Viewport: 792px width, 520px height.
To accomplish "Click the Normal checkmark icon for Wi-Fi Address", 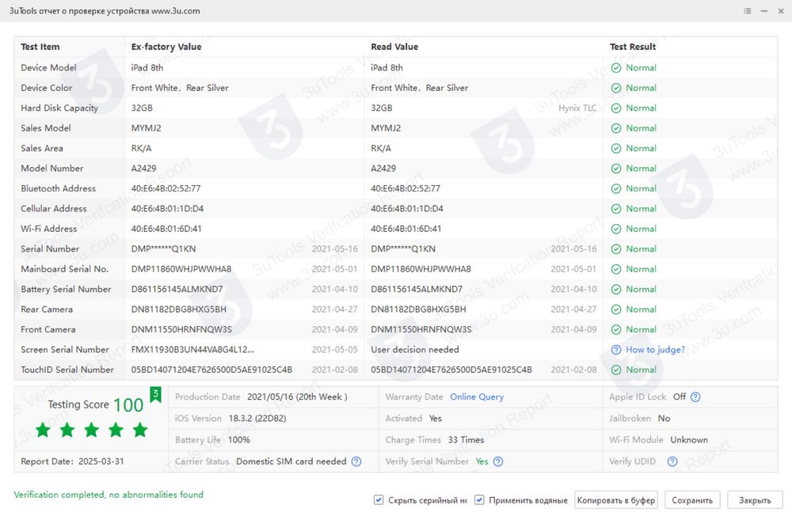I will pyautogui.click(x=615, y=229).
